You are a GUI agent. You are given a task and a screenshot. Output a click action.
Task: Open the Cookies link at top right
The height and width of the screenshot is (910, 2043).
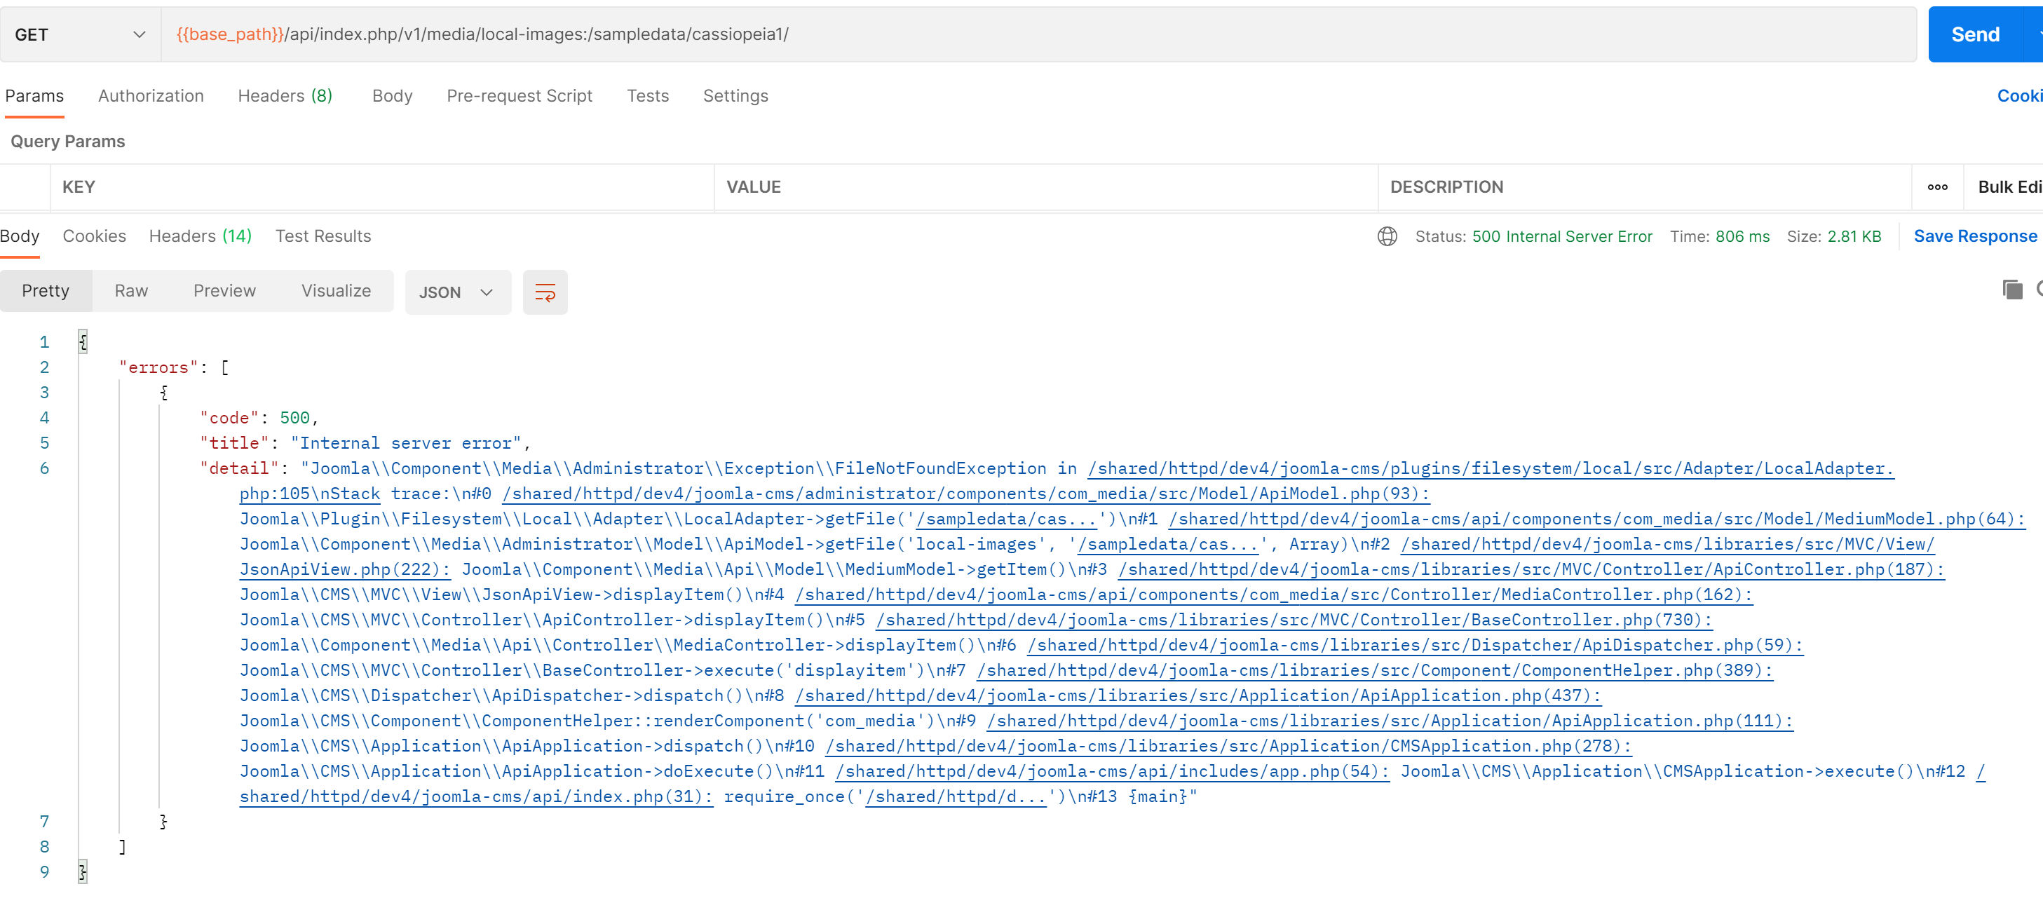(x=2019, y=96)
